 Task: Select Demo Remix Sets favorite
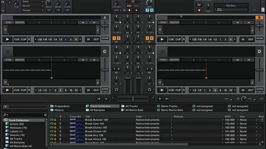[x=170, y=110]
